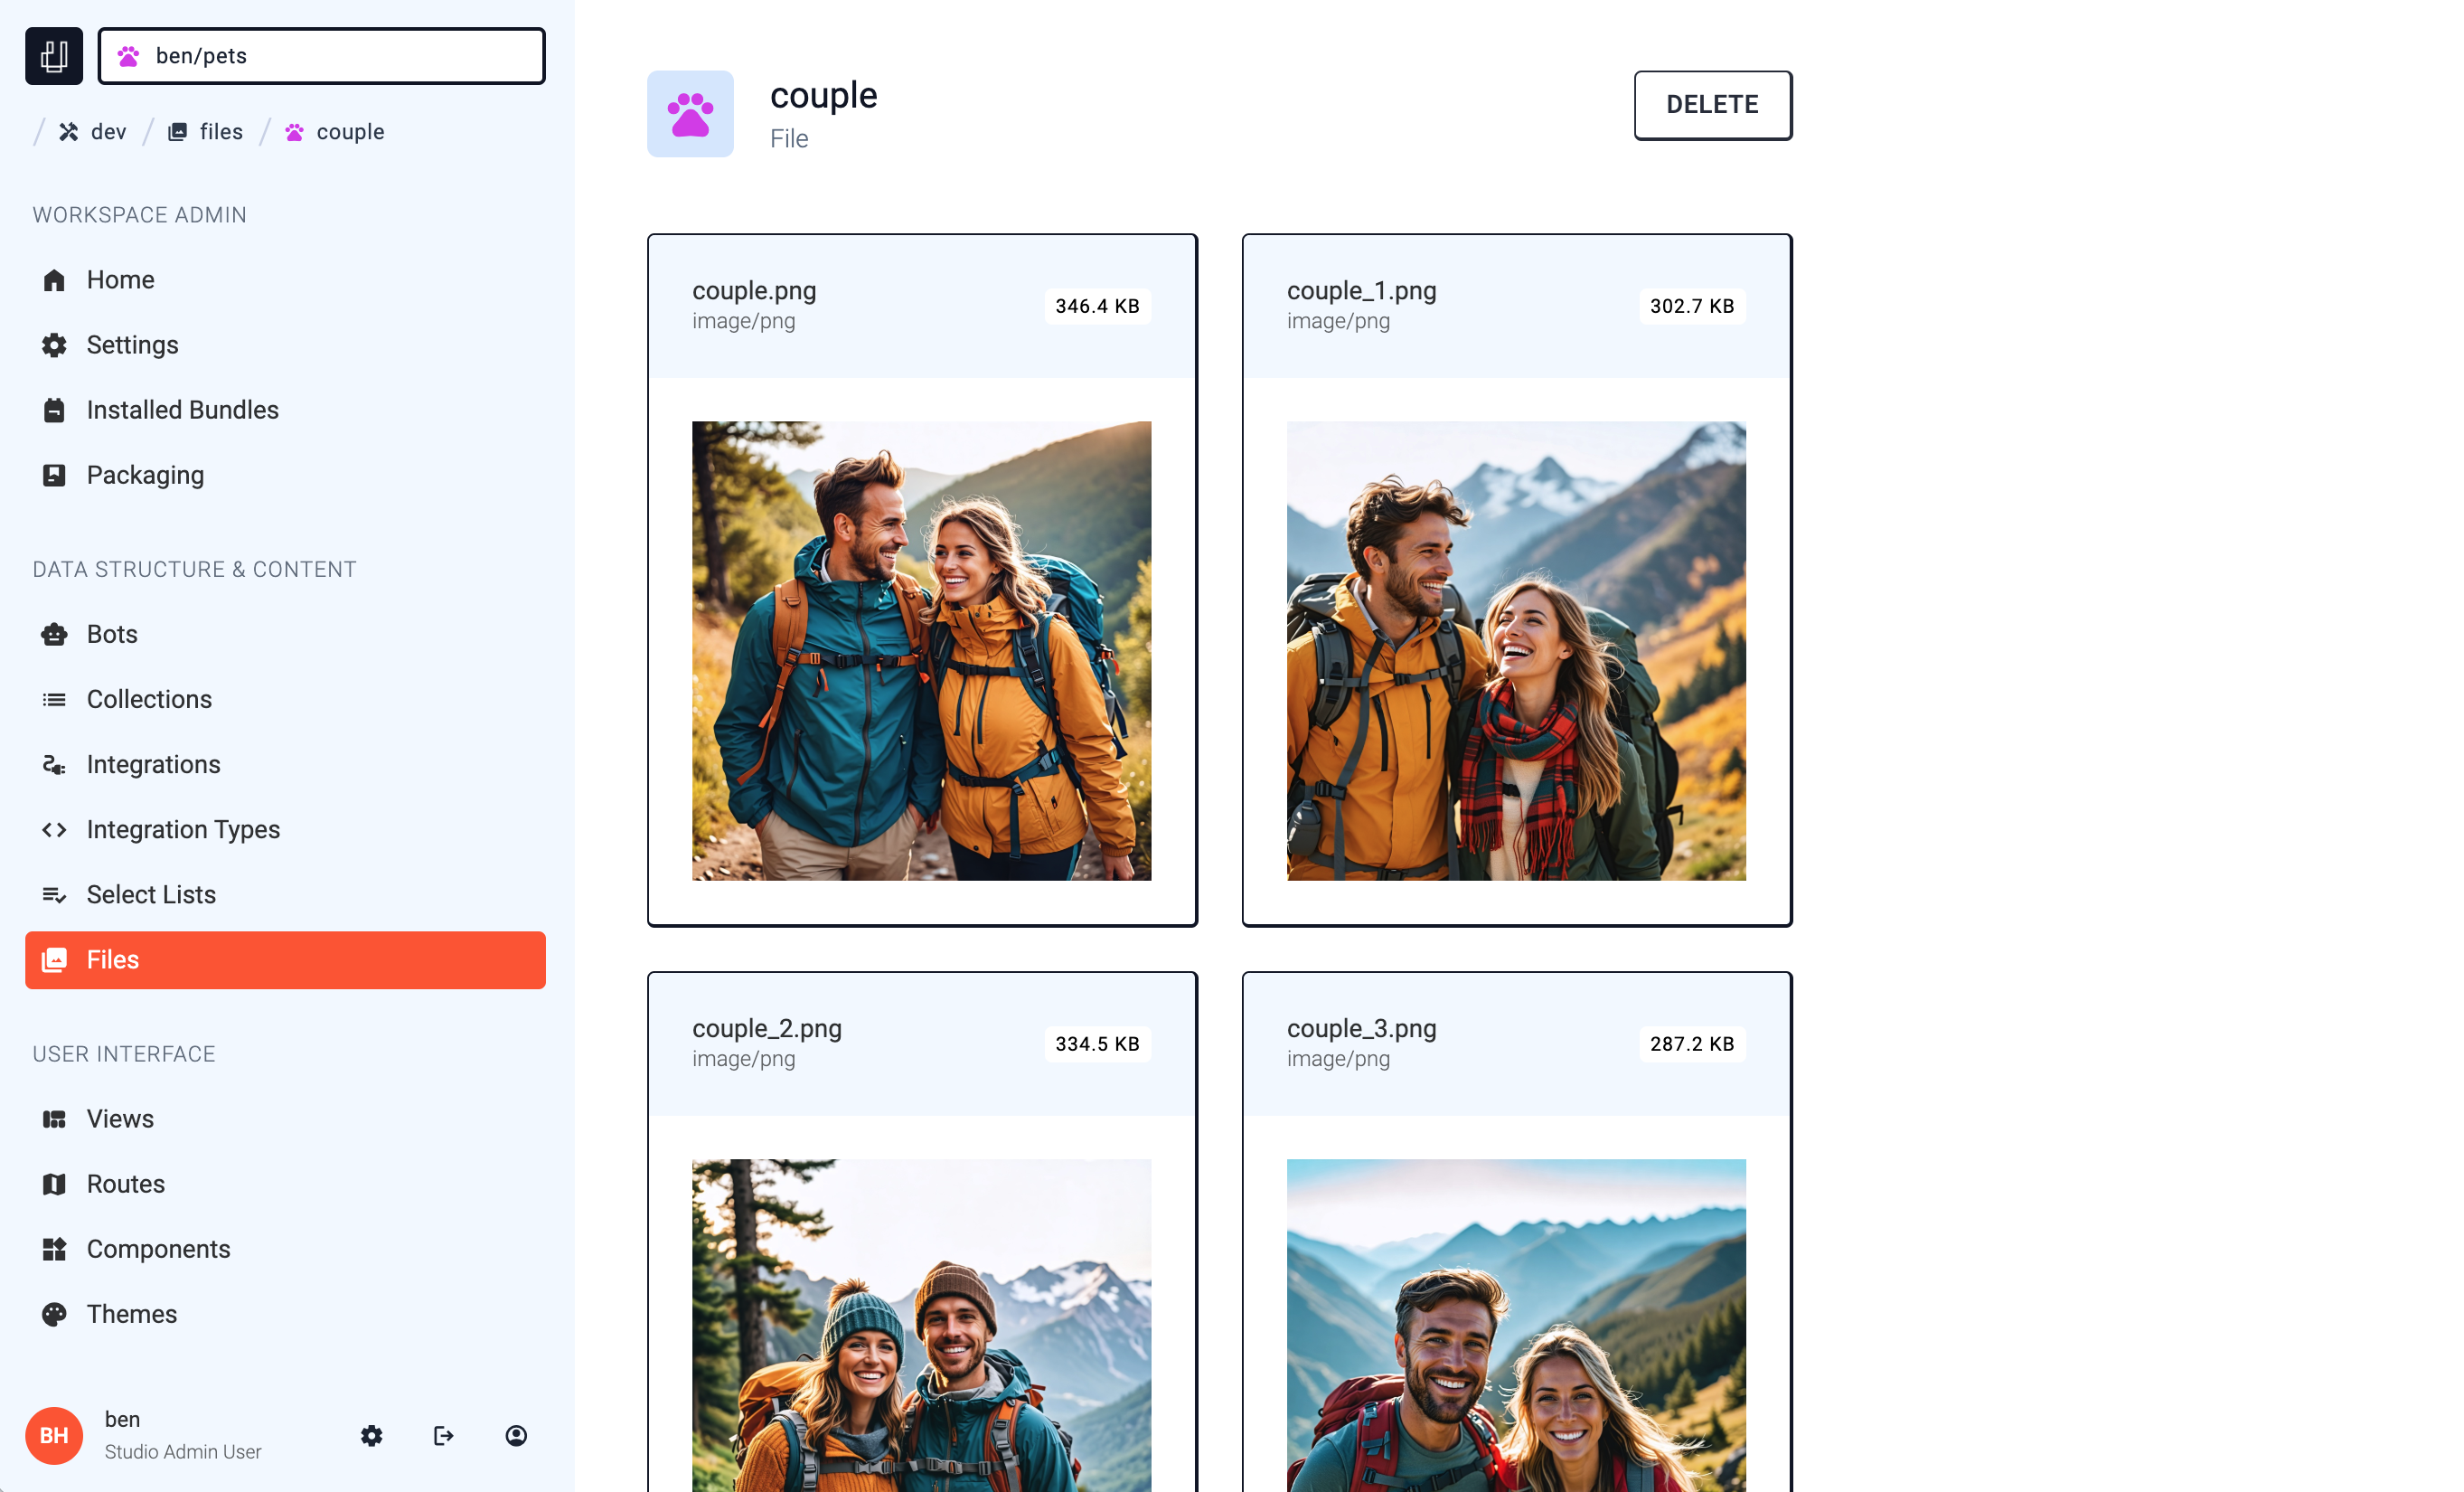Open Installed Bundles
This screenshot has width=2464, height=1492.
(x=285, y=411)
